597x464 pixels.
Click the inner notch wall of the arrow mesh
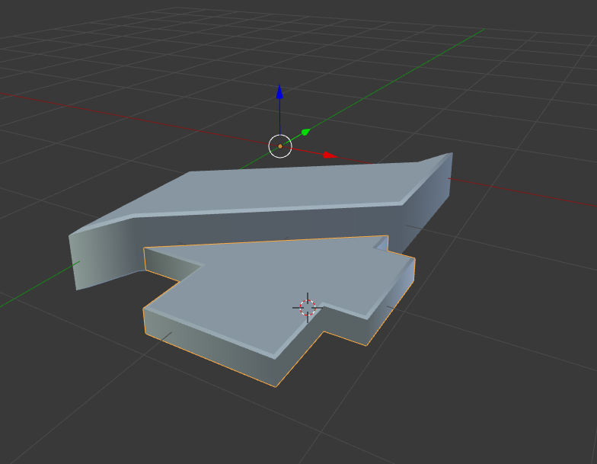click(x=173, y=264)
